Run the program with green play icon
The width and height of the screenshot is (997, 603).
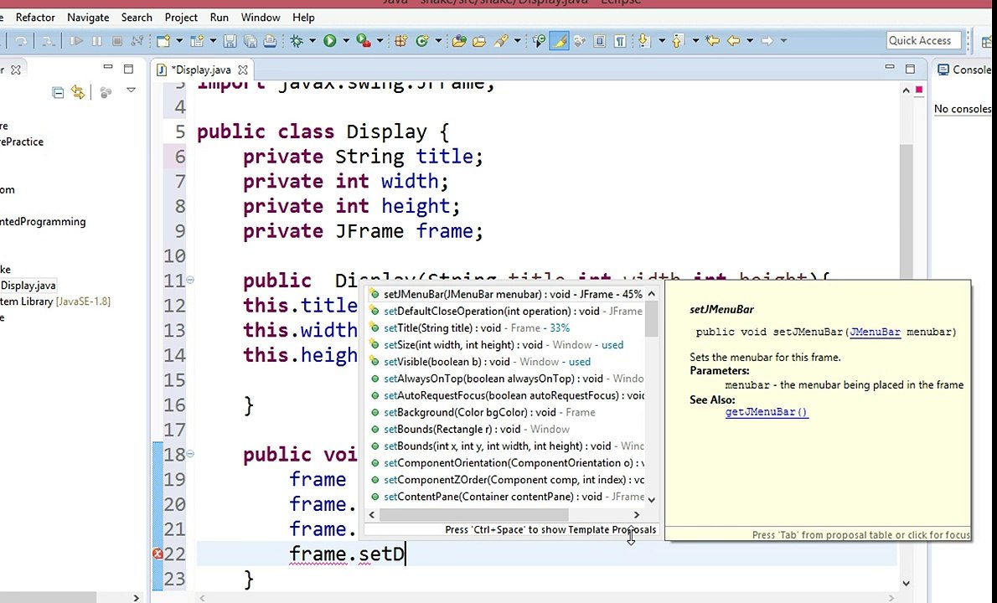[x=329, y=41]
